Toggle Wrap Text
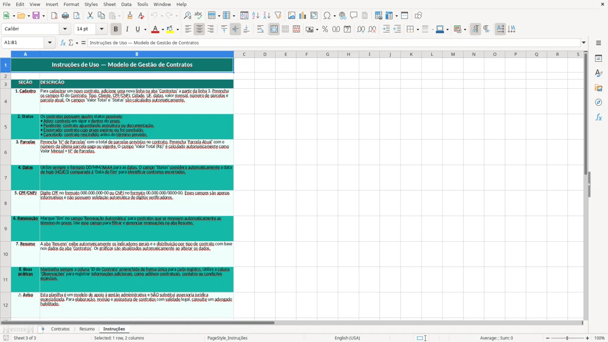 (260, 29)
